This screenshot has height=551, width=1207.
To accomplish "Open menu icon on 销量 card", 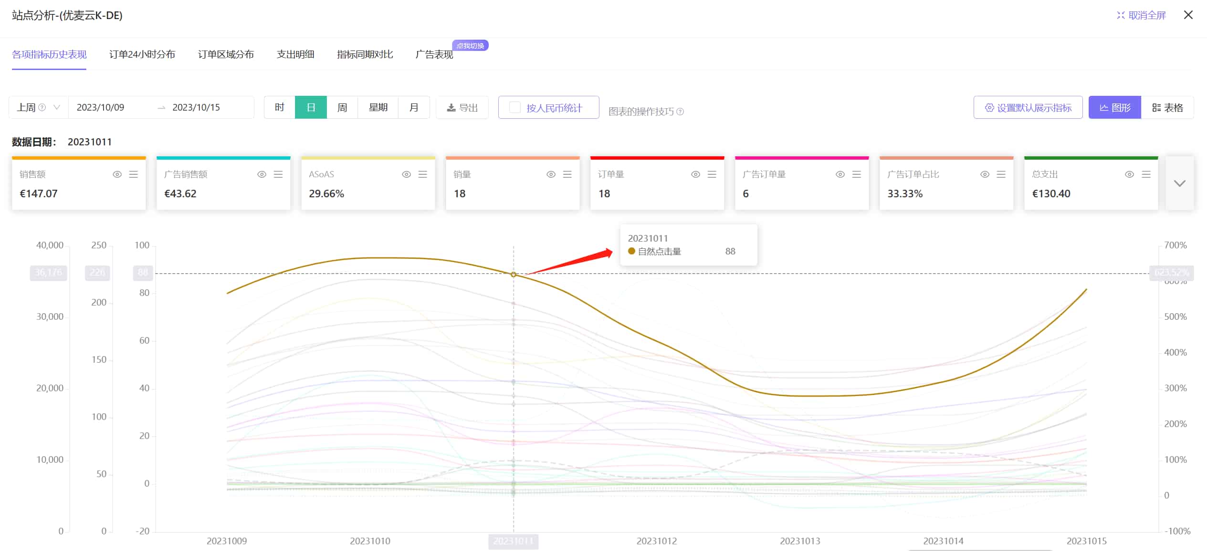I will coord(567,174).
